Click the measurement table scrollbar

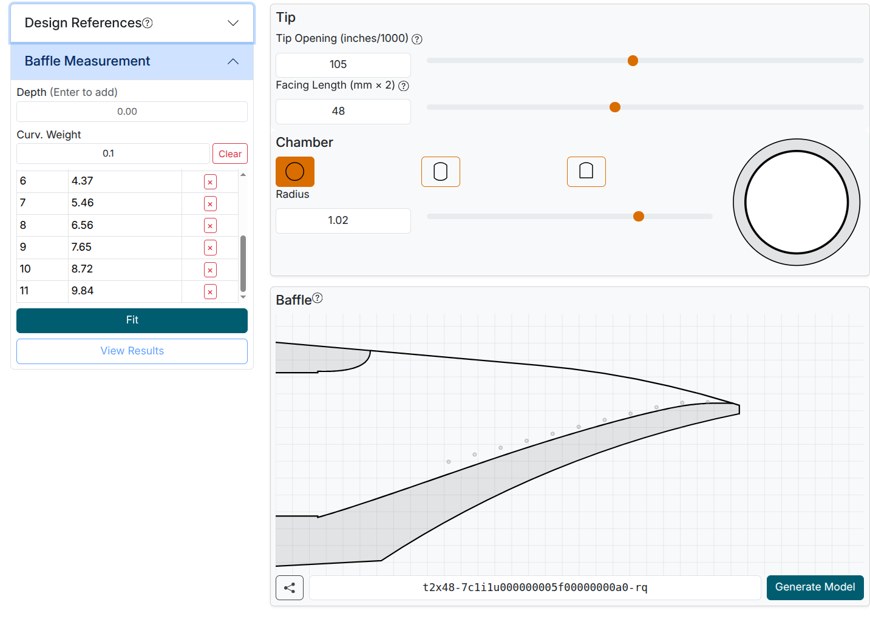click(243, 263)
